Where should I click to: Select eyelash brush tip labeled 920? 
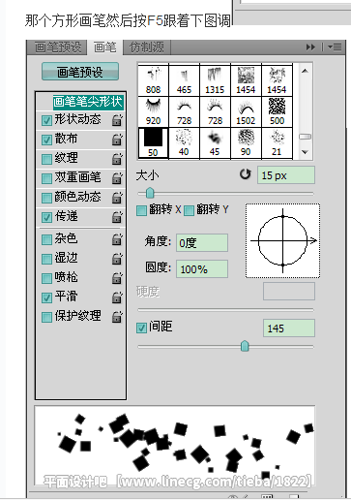click(x=153, y=111)
